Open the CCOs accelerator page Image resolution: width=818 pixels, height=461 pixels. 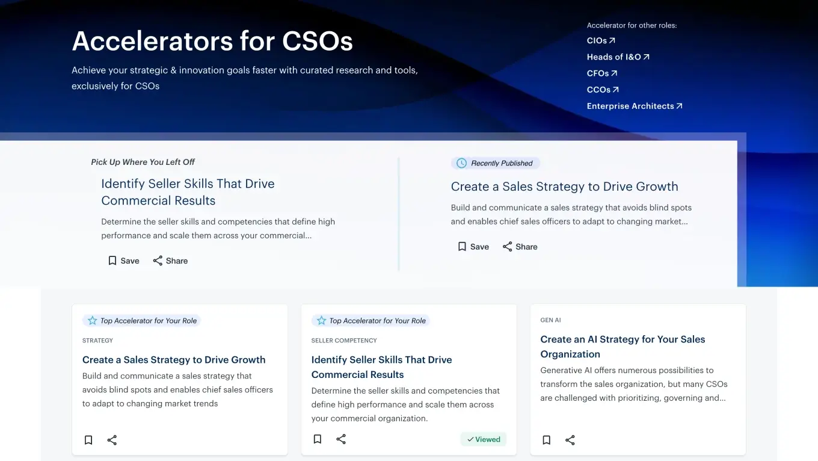coord(602,89)
